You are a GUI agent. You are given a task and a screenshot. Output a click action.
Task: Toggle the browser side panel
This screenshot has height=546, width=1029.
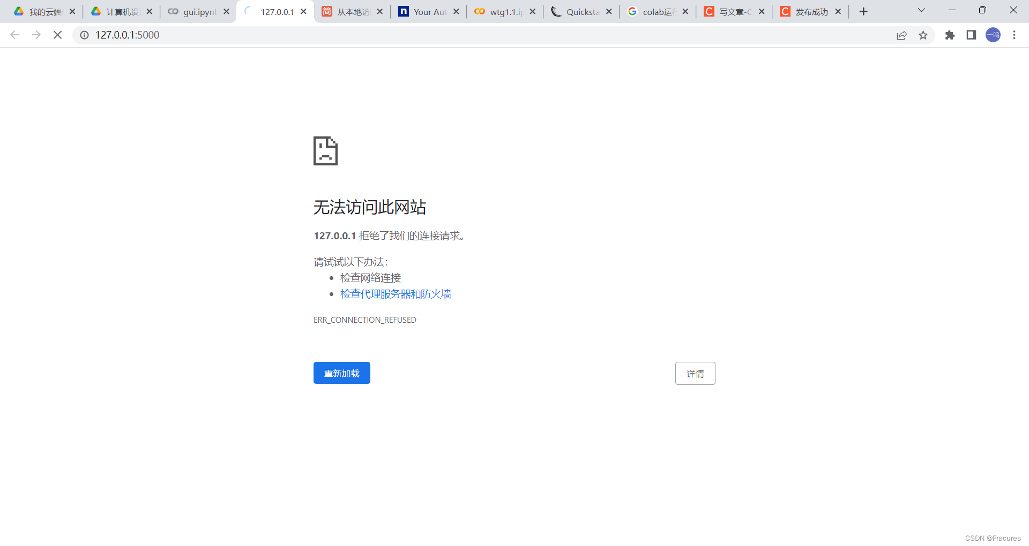(x=971, y=35)
